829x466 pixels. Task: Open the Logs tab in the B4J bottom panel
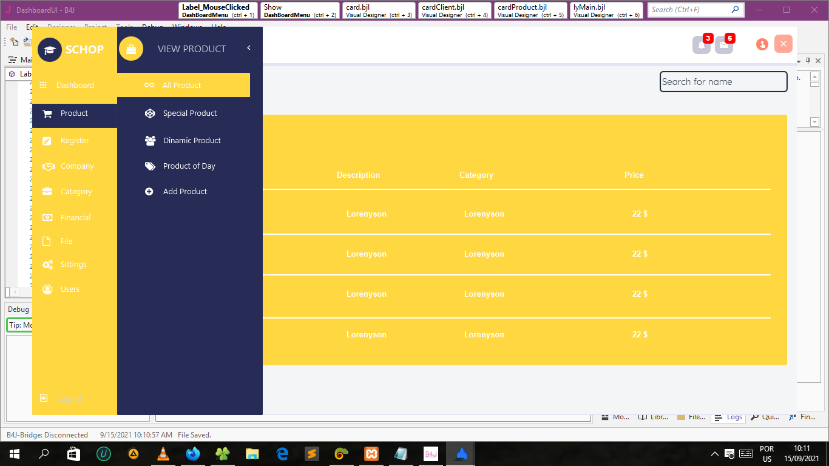(x=728, y=417)
